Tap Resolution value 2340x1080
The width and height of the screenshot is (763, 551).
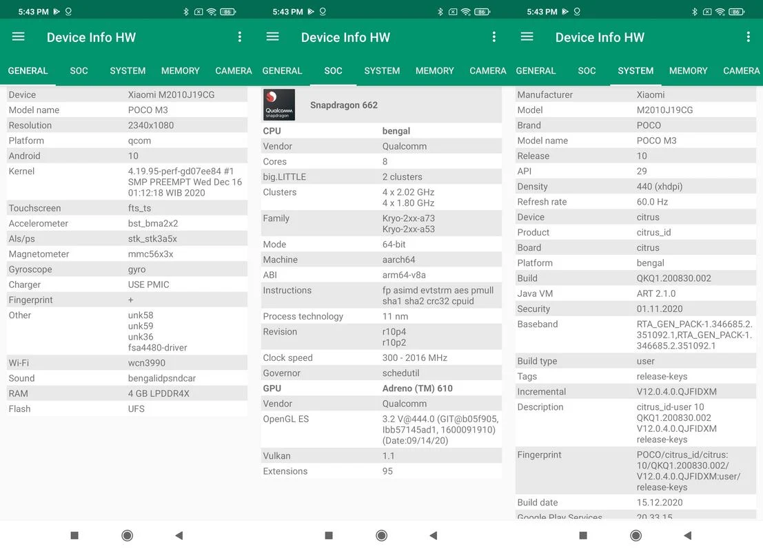151,125
